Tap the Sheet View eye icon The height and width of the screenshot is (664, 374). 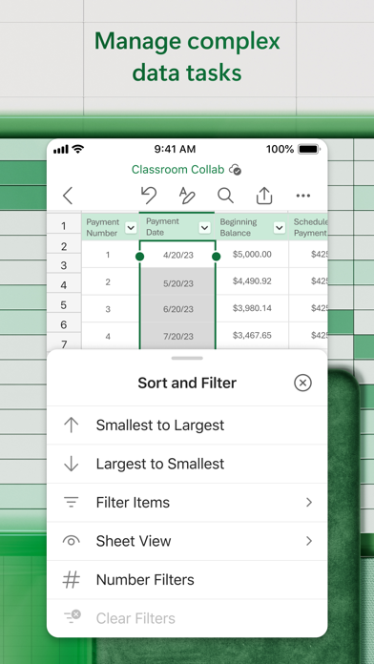click(x=72, y=541)
